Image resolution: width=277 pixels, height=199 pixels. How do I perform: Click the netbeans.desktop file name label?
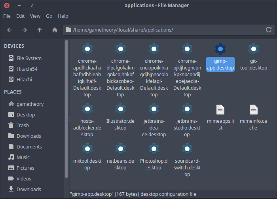pos(120,164)
